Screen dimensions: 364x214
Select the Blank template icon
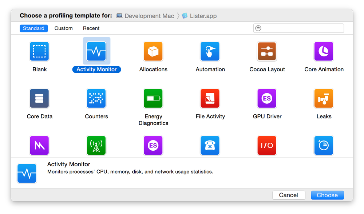click(x=39, y=51)
